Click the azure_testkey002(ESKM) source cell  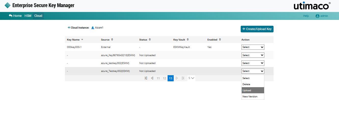point(115,63)
